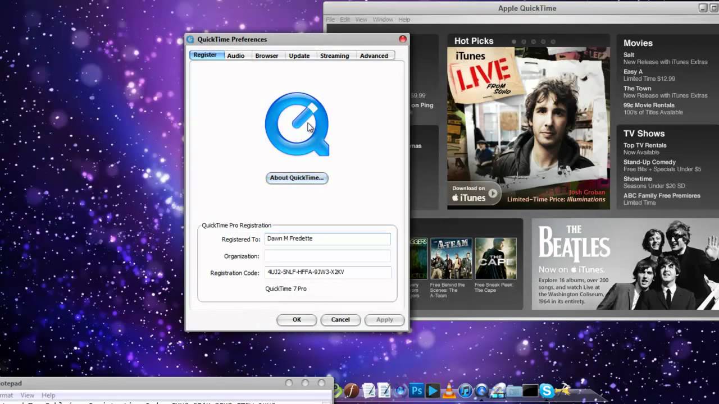
Task: Click the Apply button
Action: tap(385, 320)
